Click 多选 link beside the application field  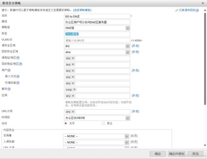coord(135,95)
